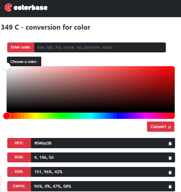Copy the HEX value with clipboard icon
Image resolution: width=181 pixels, height=192 pixels.
170,143
